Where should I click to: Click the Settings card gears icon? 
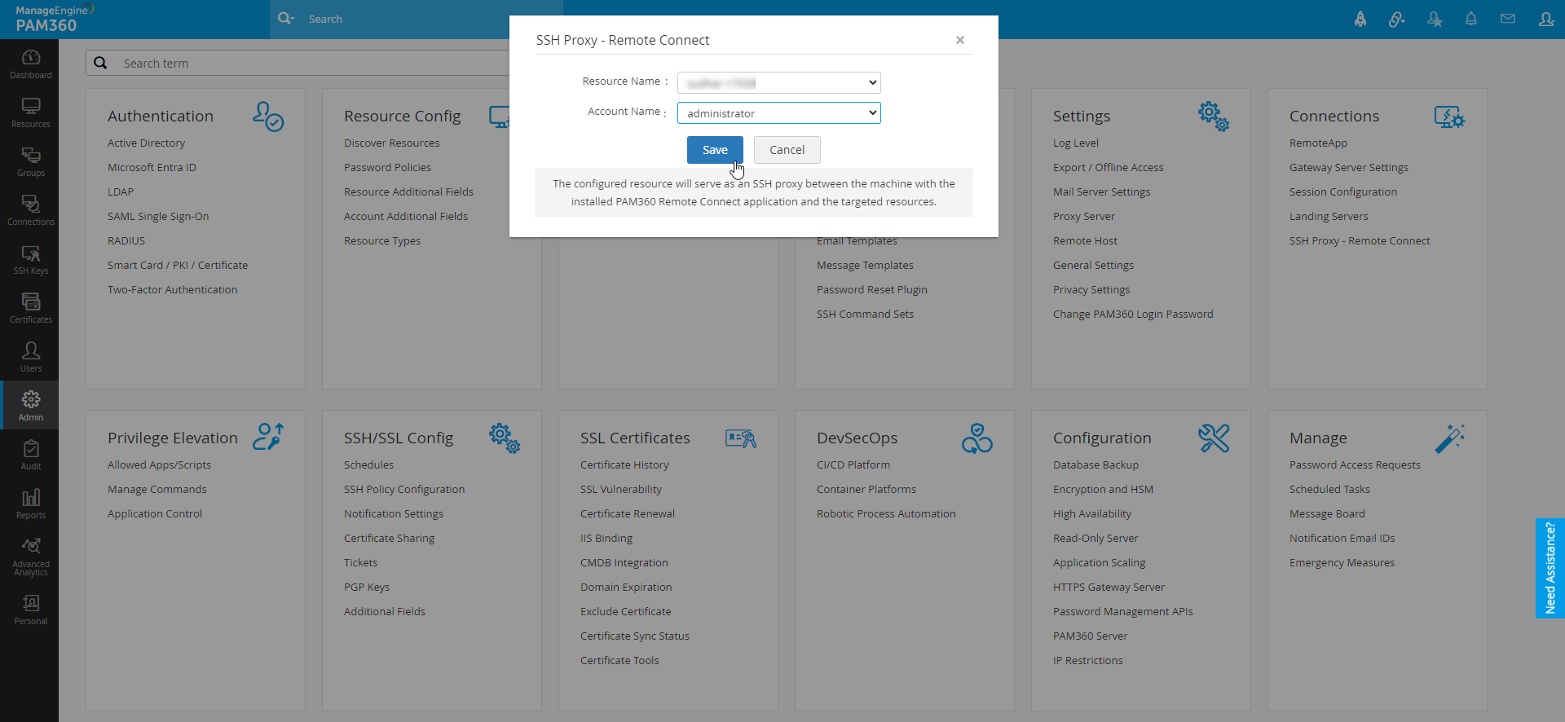point(1214,117)
